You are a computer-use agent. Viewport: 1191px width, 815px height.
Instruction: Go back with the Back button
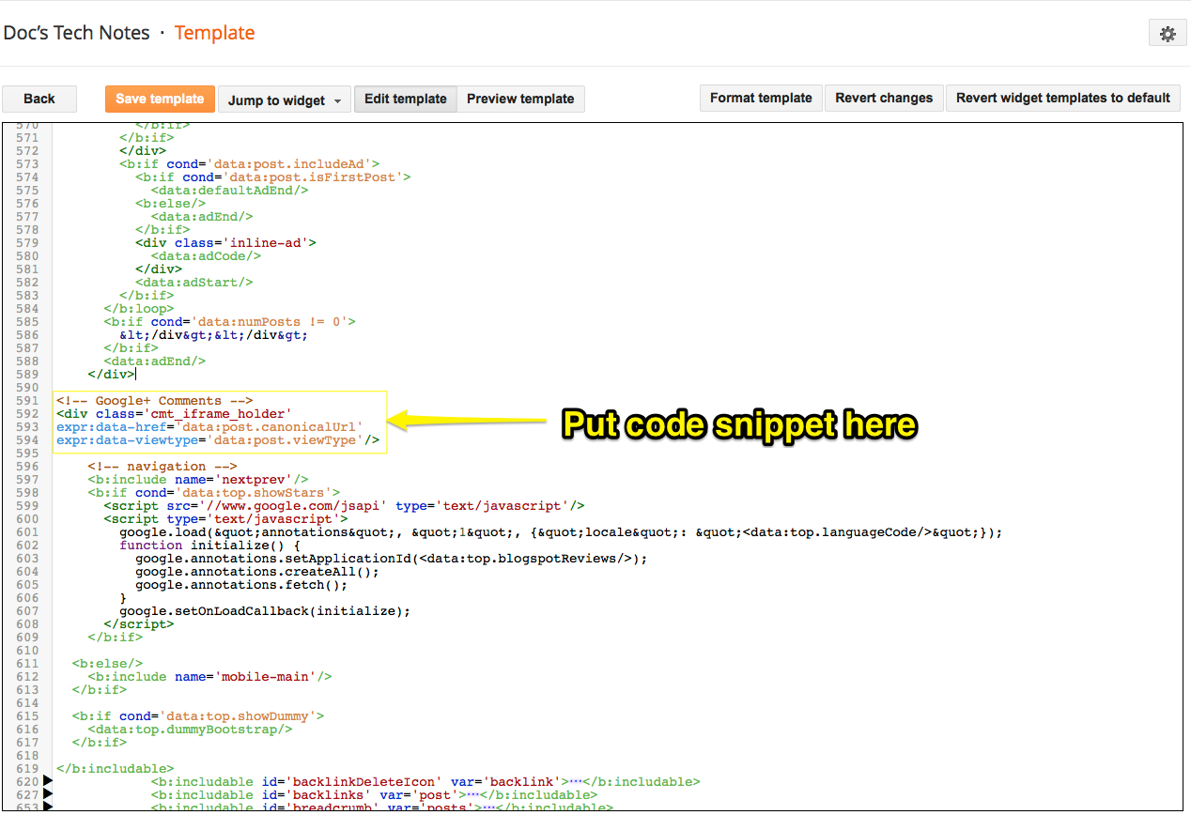coord(39,99)
